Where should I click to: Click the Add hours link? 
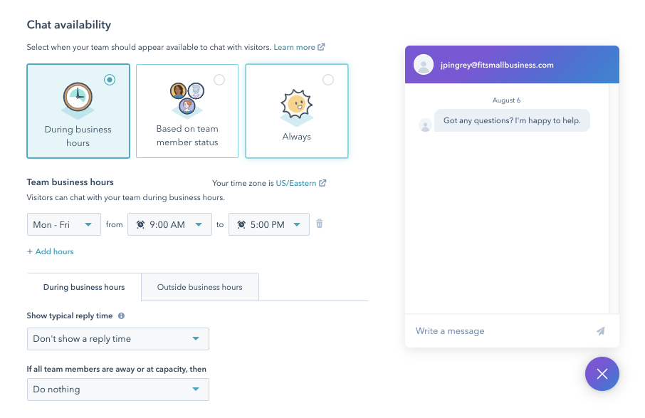tap(50, 251)
